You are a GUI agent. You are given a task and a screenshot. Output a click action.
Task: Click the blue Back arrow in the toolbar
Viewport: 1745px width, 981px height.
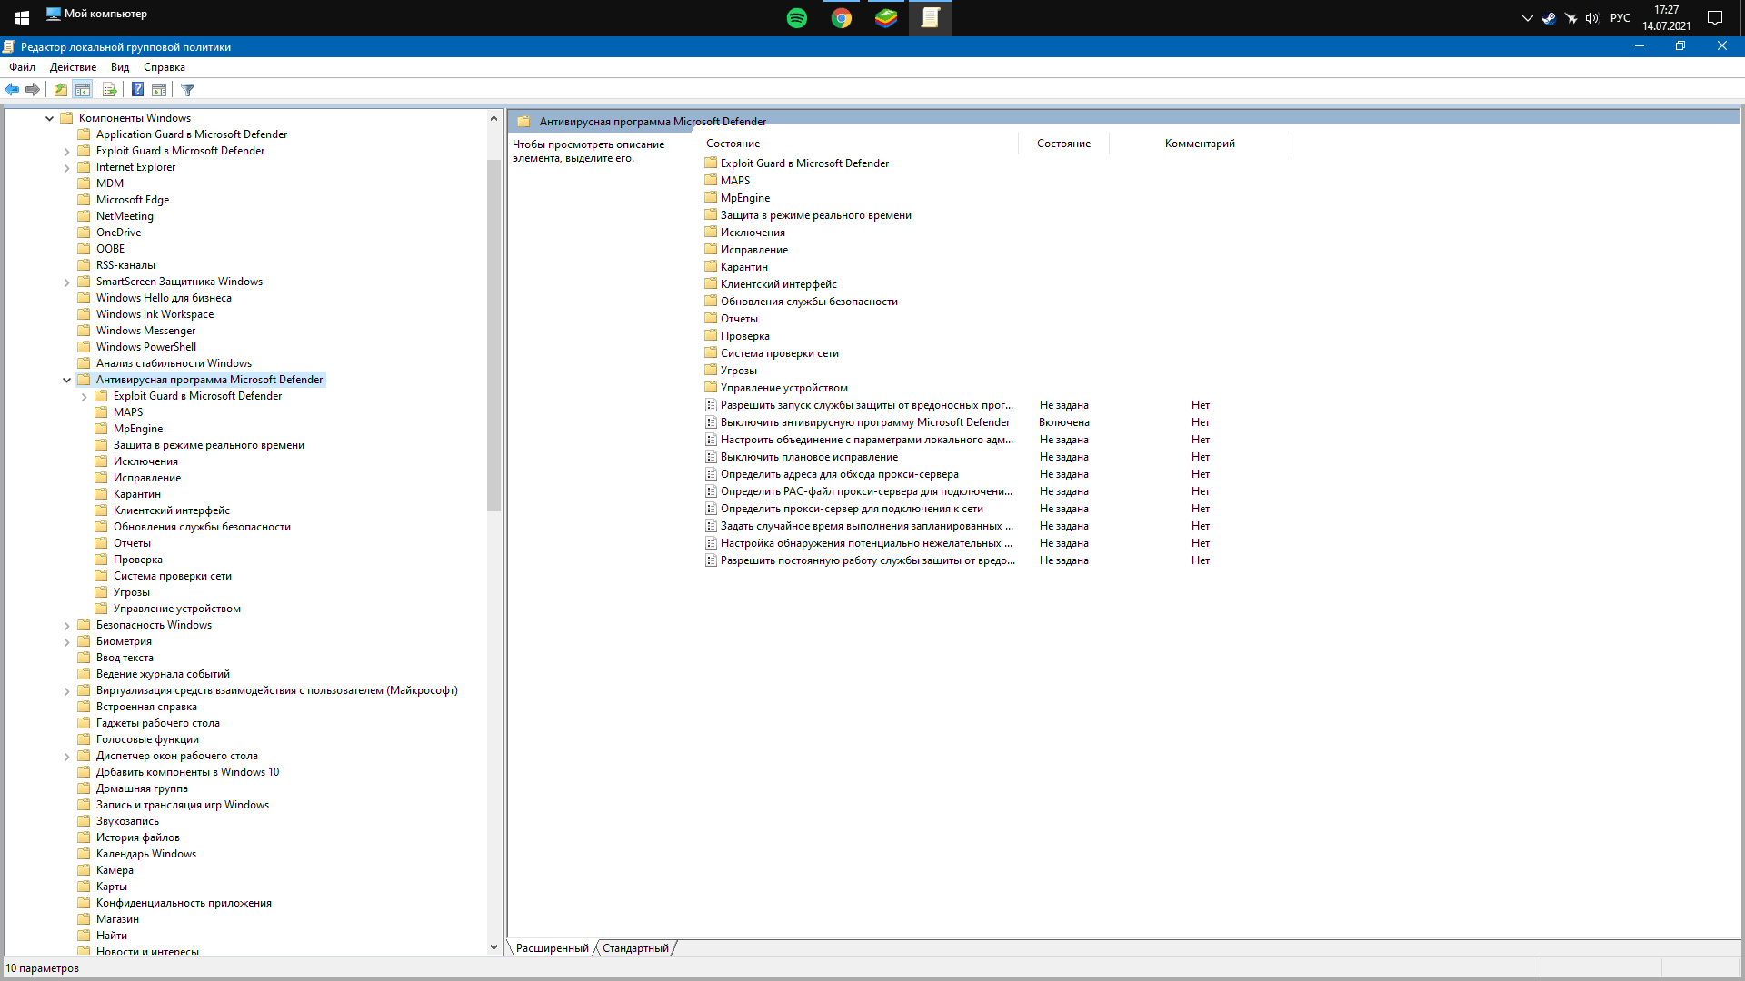point(12,89)
